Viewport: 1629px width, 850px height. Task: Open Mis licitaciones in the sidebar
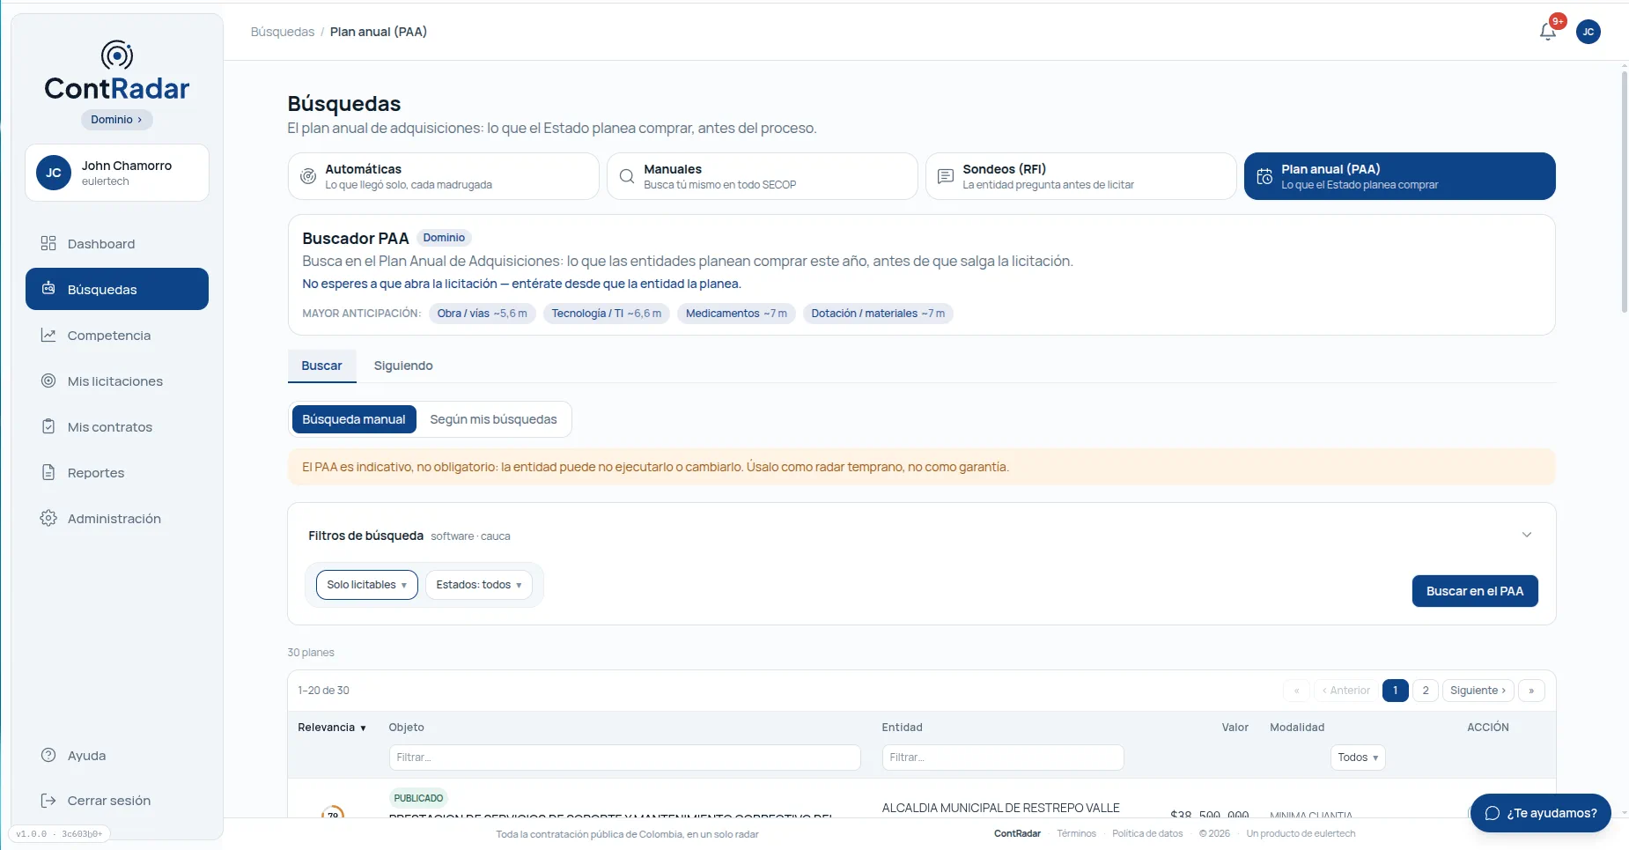[117, 381]
